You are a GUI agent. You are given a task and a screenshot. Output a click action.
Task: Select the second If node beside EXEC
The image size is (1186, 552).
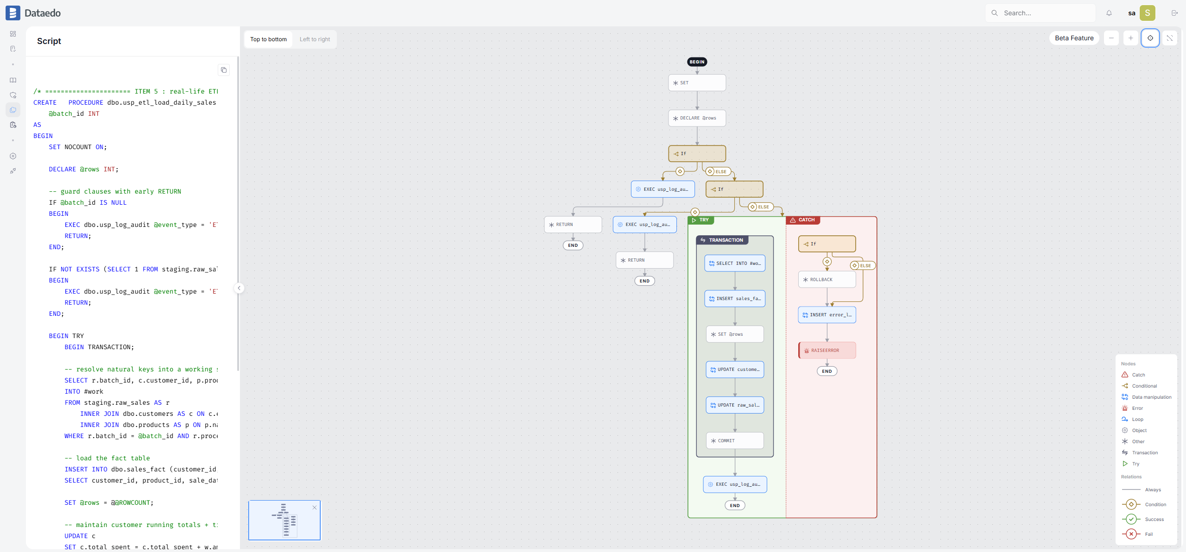[734, 189]
